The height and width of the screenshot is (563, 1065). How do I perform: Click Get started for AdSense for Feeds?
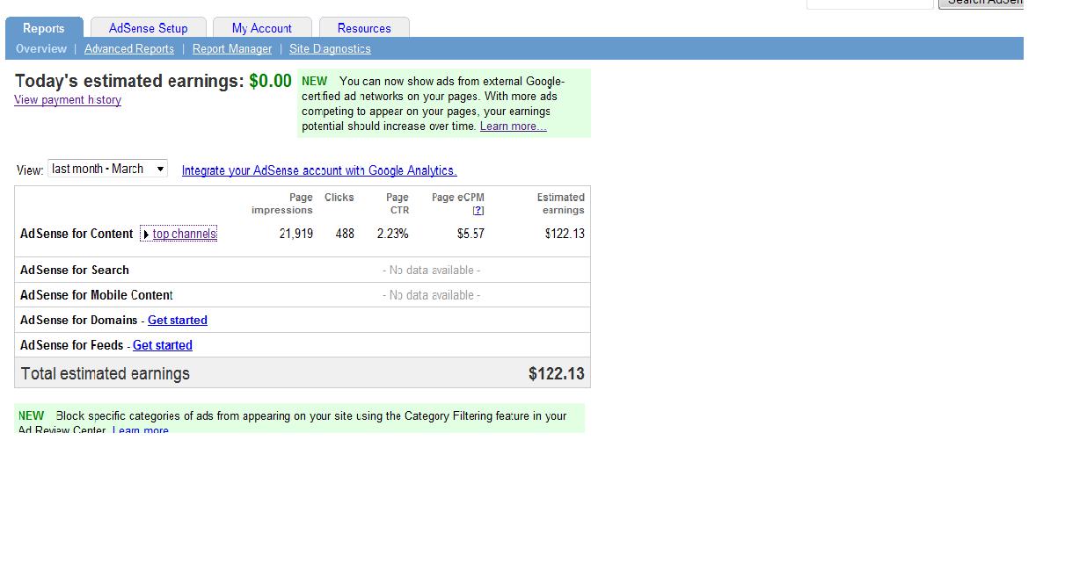click(x=163, y=345)
